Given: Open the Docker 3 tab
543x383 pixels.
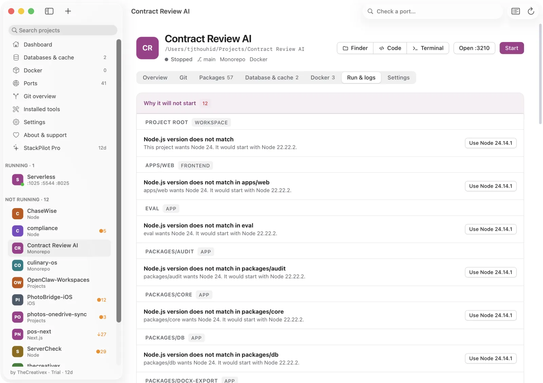Looking at the screenshot, I should pos(323,78).
